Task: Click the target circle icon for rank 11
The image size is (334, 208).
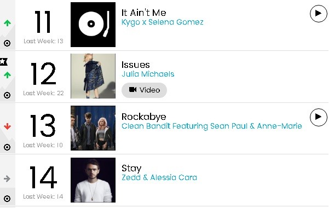Action: coord(7,43)
